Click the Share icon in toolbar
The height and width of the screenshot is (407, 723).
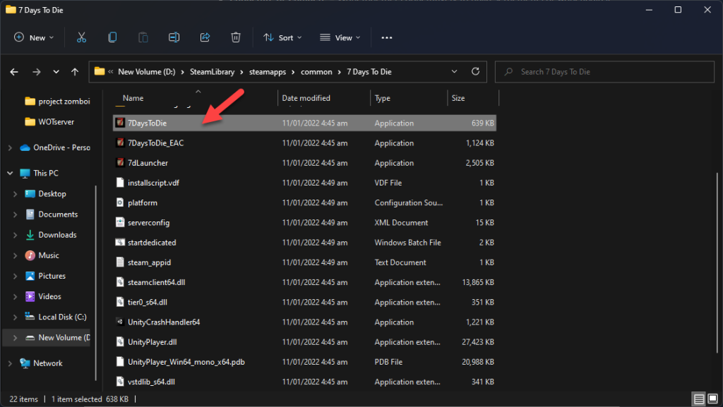(205, 38)
